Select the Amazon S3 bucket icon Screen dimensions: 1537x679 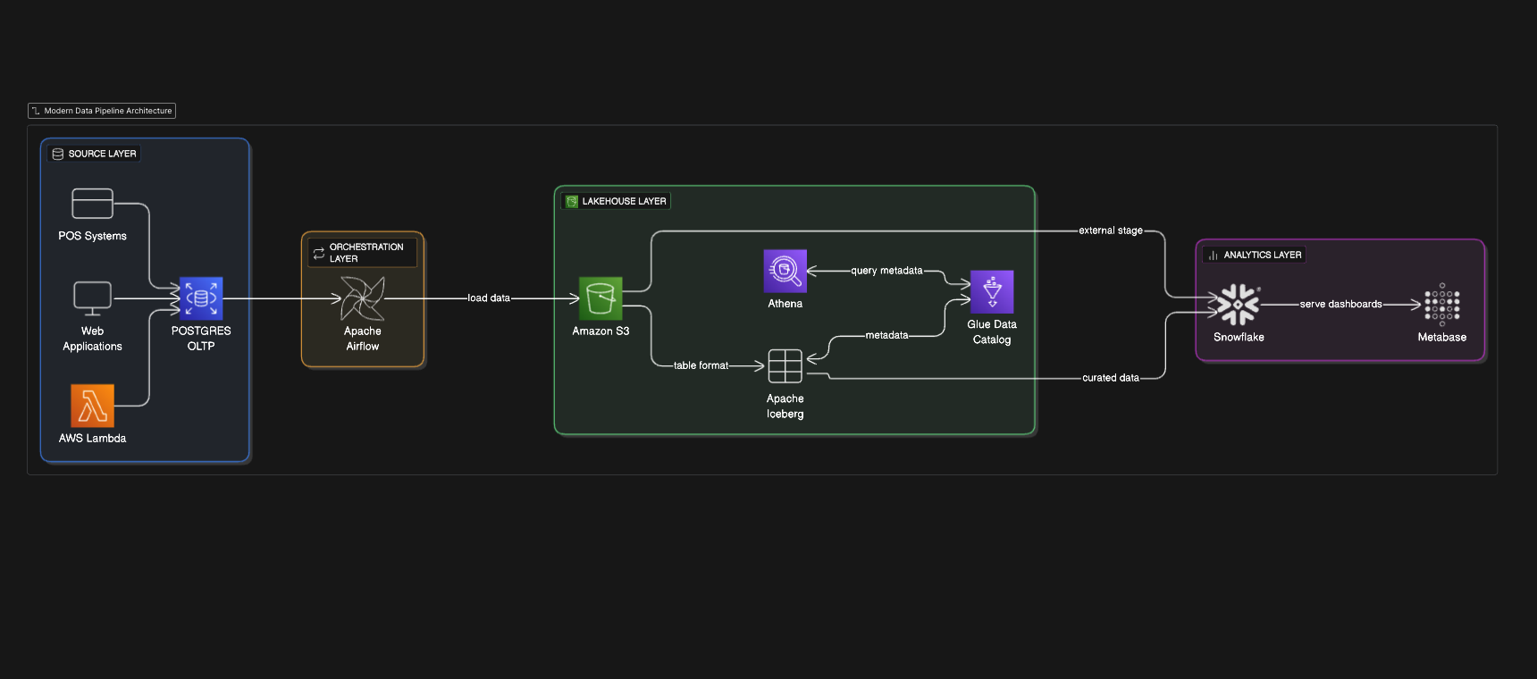[601, 298]
